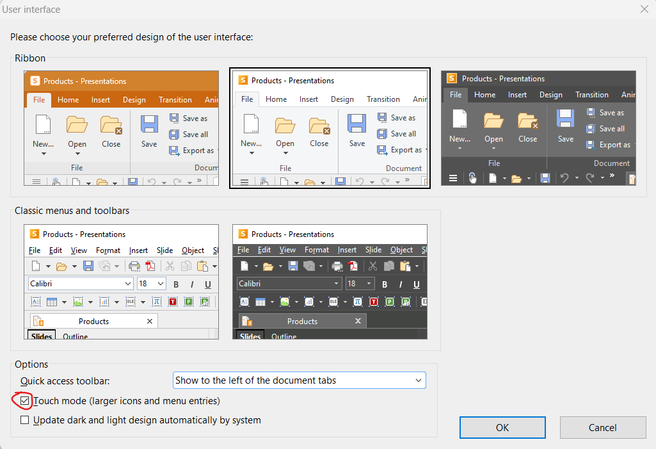Click the scissors Cut icon in the light classic preview
This screenshot has height=449, width=656.
(170, 266)
